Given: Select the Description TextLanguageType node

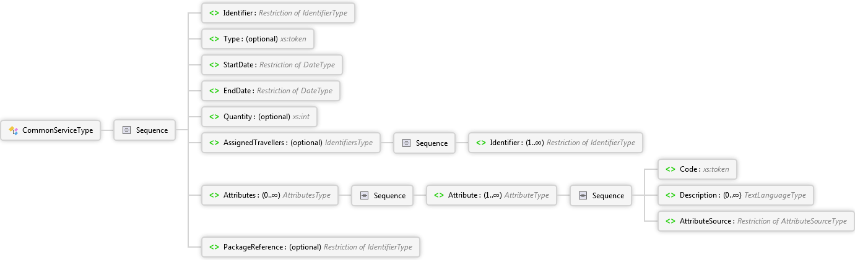Looking at the screenshot, I should (736, 195).
